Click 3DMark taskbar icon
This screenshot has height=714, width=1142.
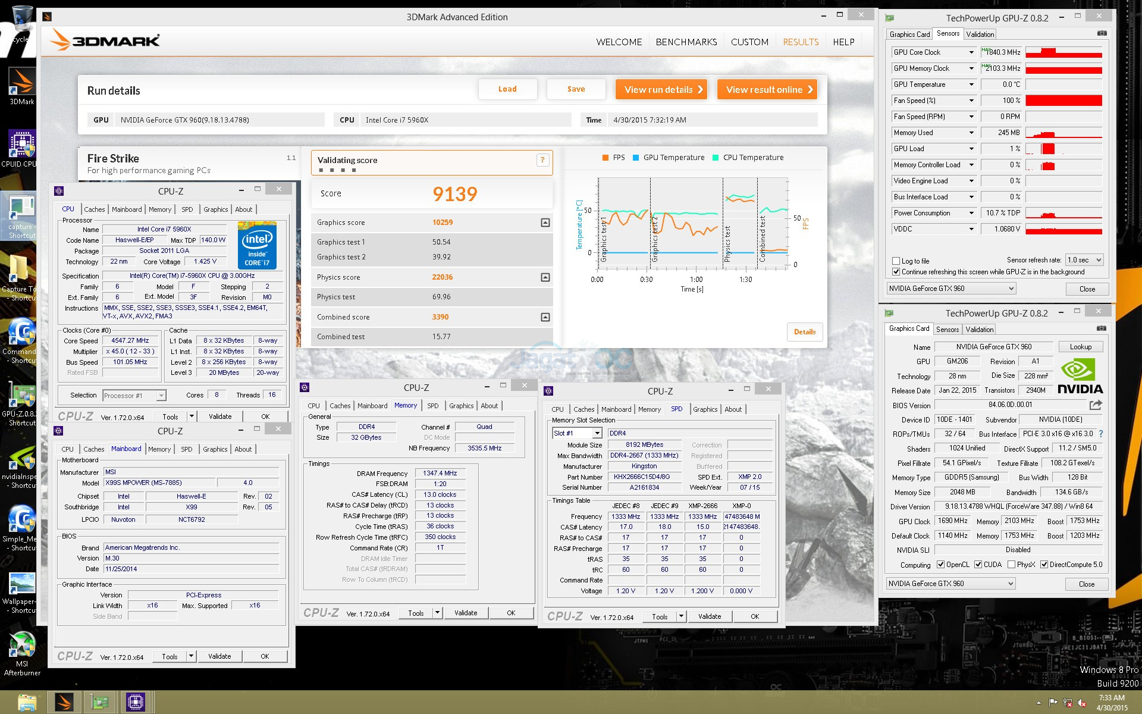coord(64,703)
